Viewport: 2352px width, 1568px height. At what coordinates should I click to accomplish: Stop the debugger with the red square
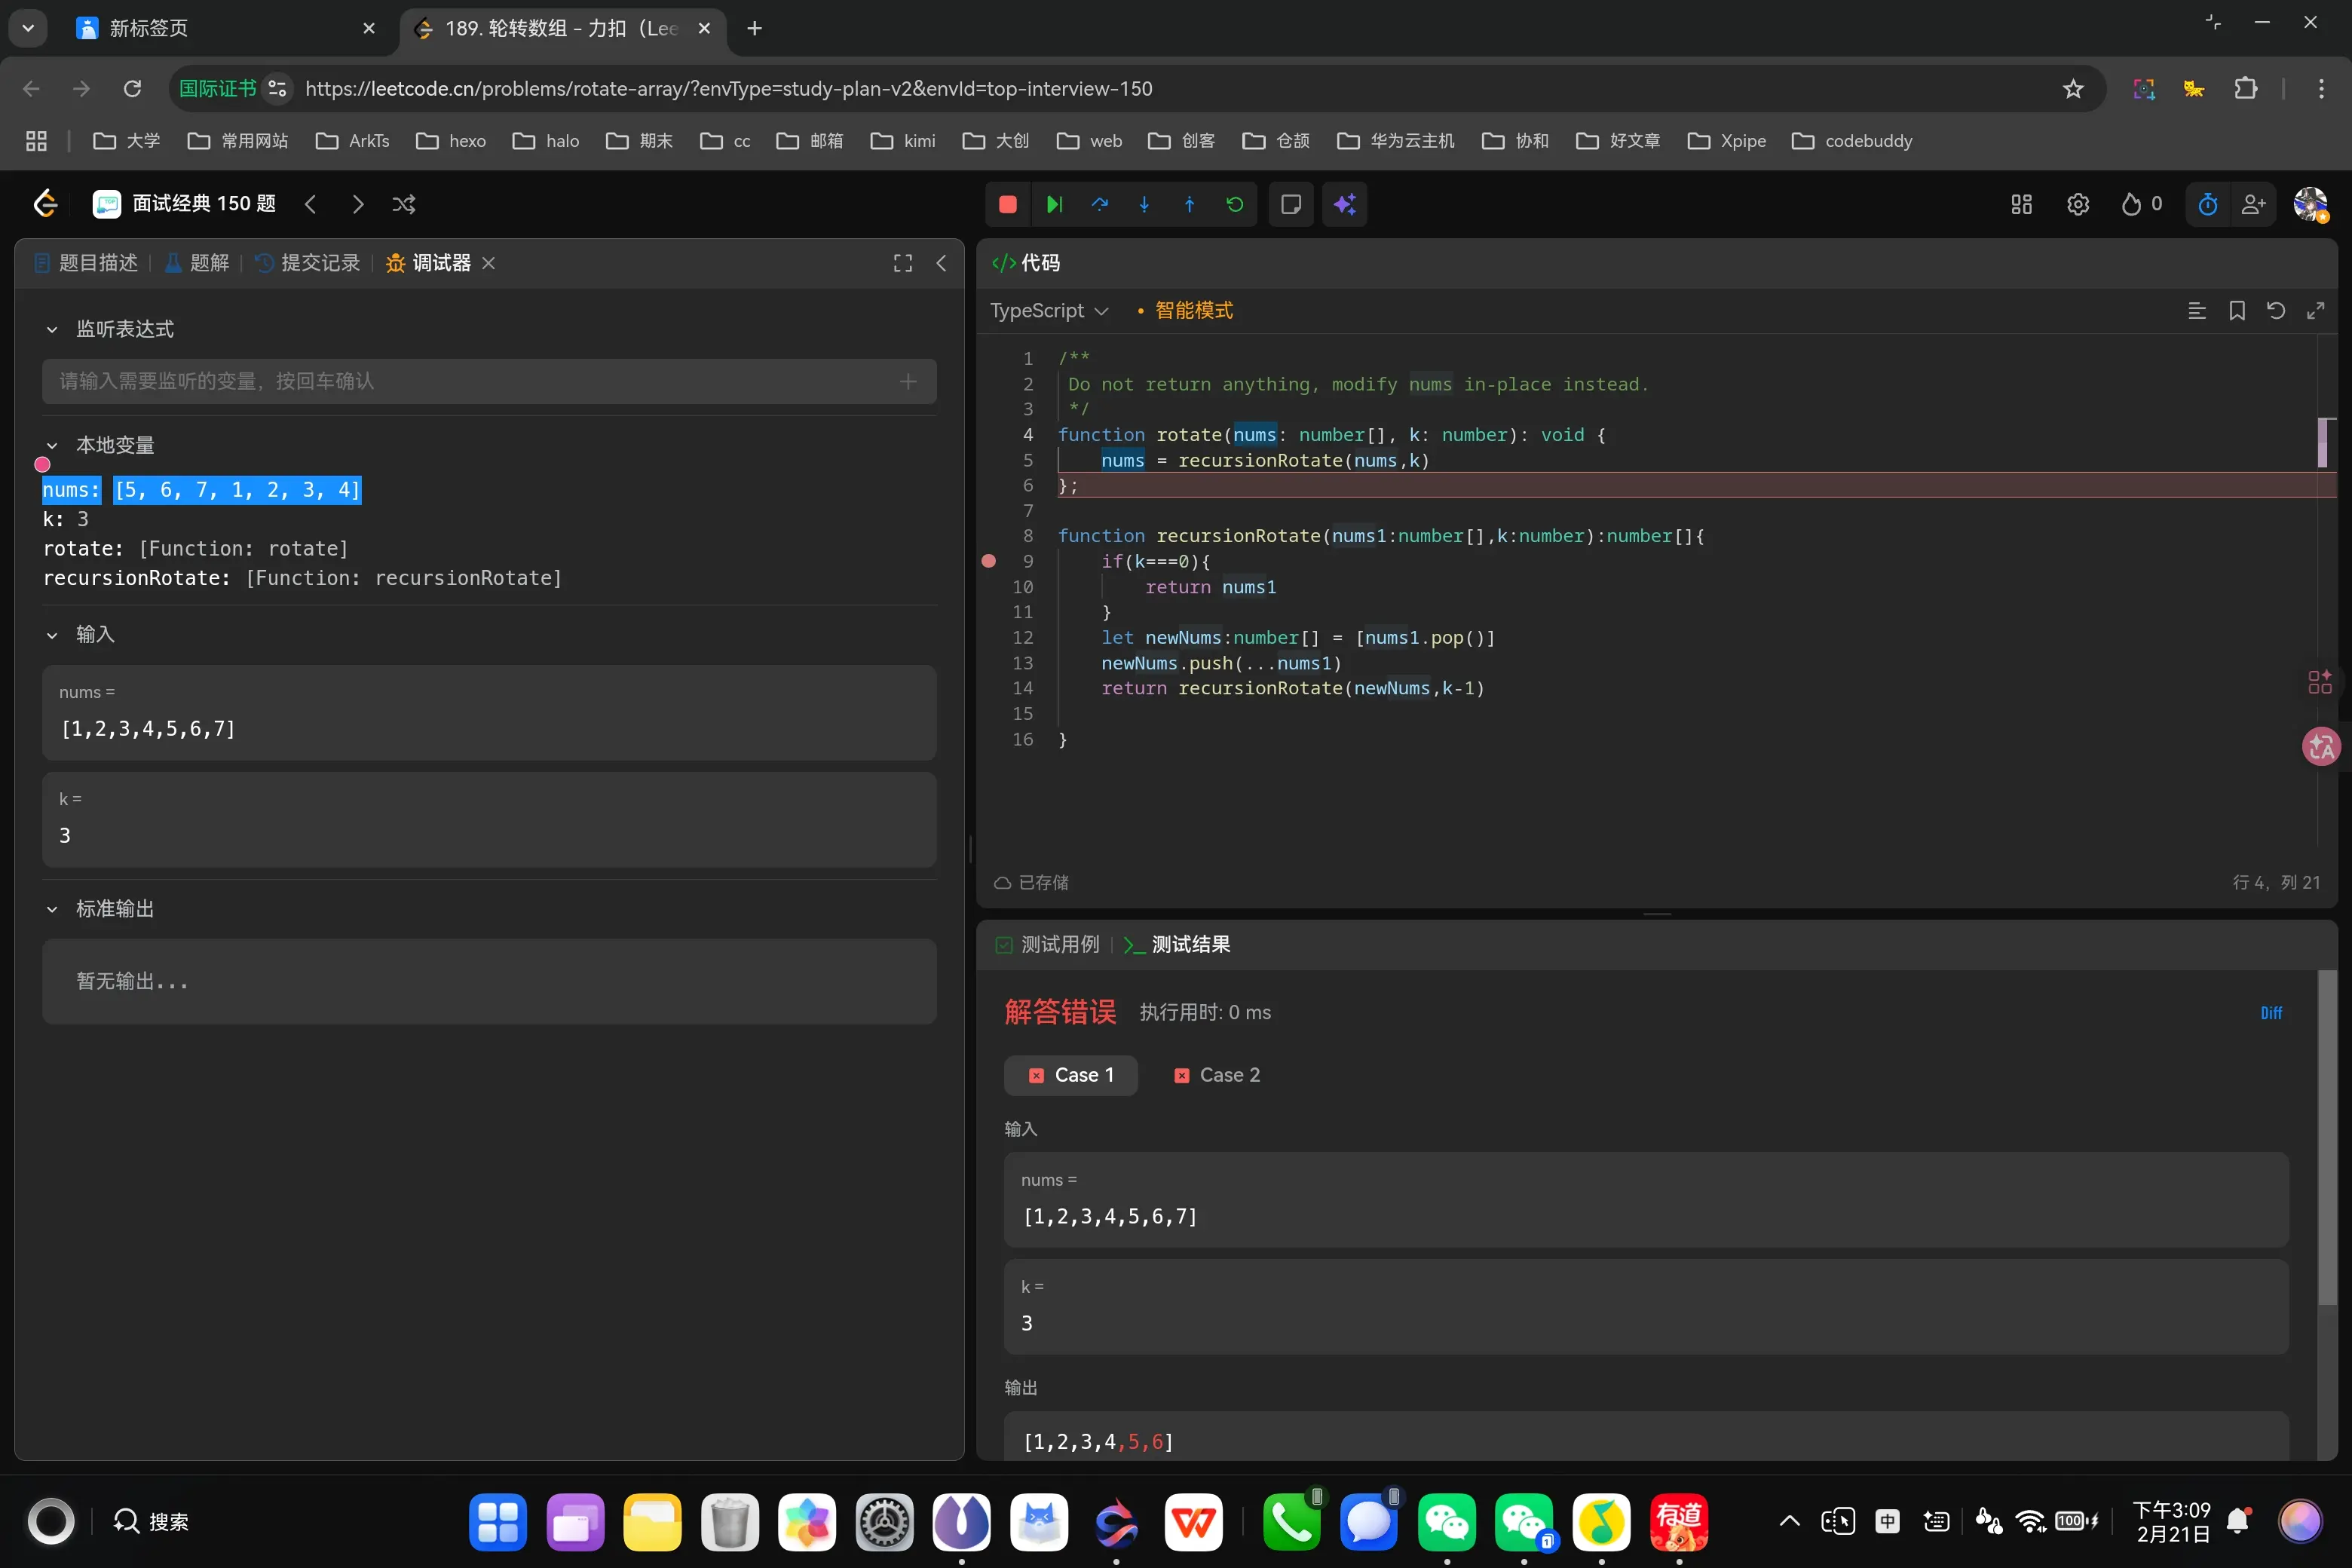1007,204
